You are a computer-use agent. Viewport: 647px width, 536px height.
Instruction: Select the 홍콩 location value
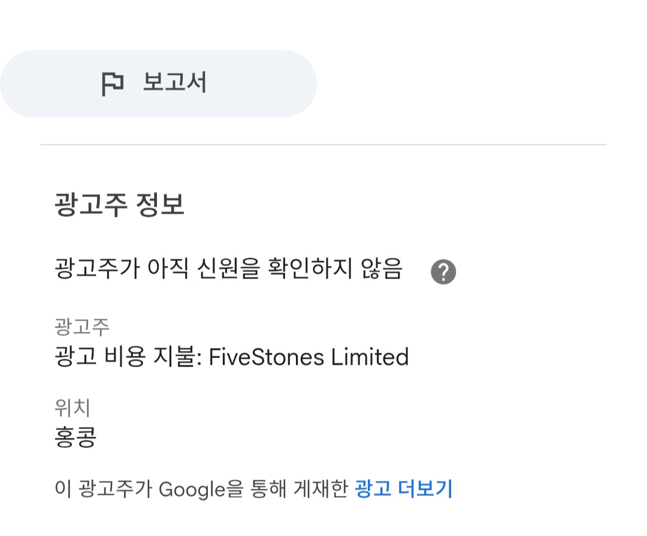click(75, 438)
